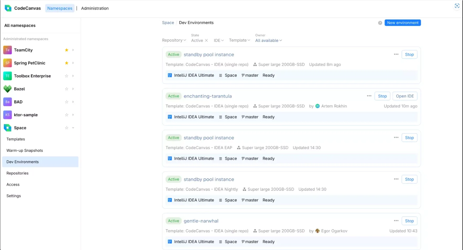Expand the Owner All available dropdown
This screenshot has height=250, width=463.
268,40
